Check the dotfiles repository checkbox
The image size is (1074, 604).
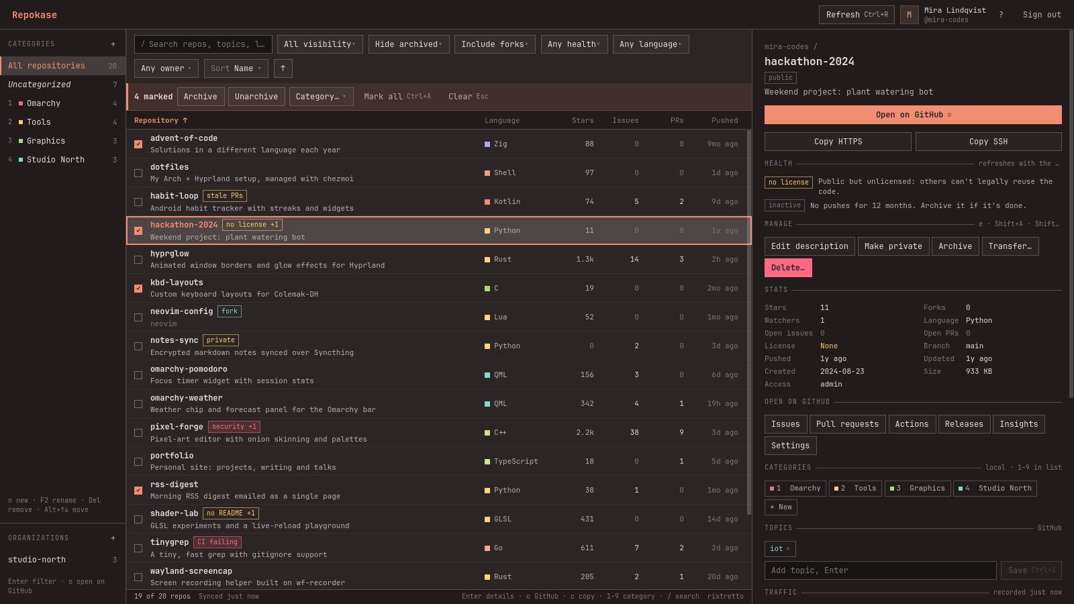pyautogui.click(x=138, y=173)
